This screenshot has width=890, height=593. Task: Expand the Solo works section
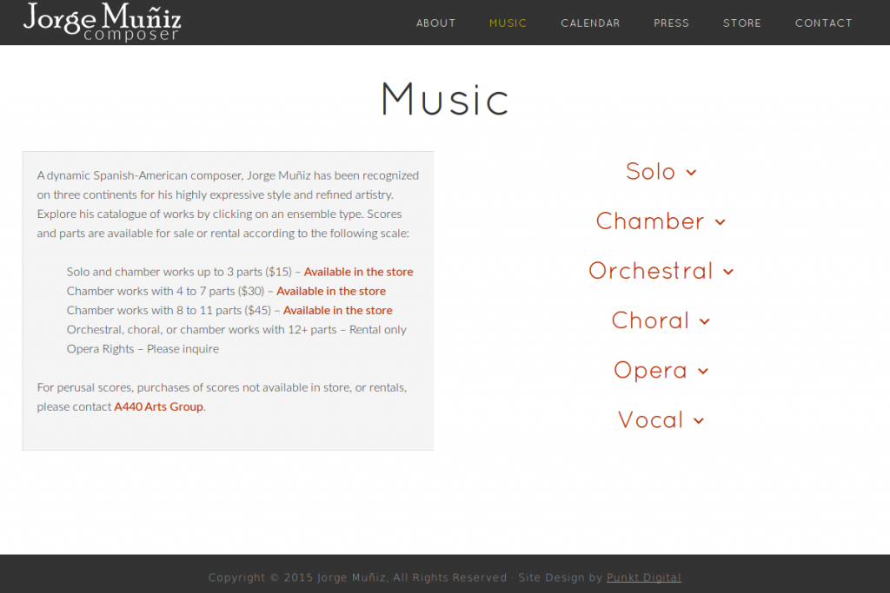661,171
